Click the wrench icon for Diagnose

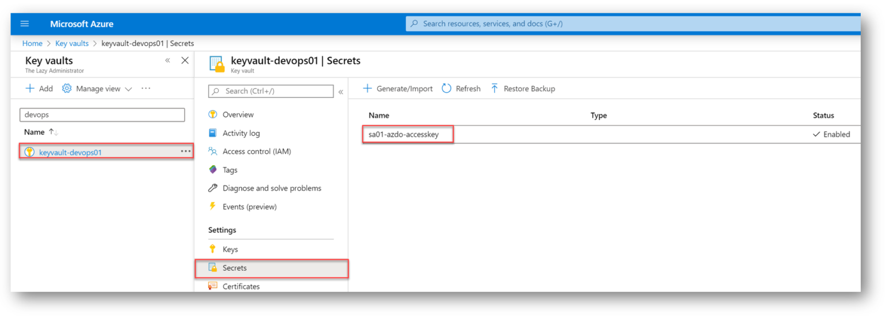click(213, 188)
